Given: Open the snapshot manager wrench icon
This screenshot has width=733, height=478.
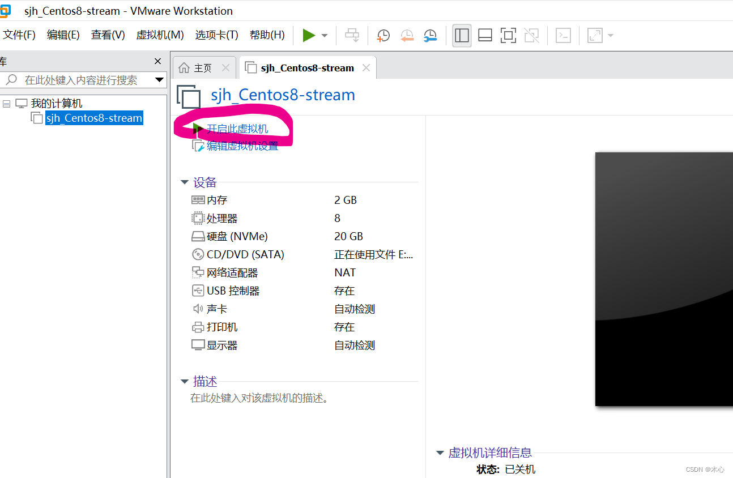Looking at the screenshot, I should [431, 36].
